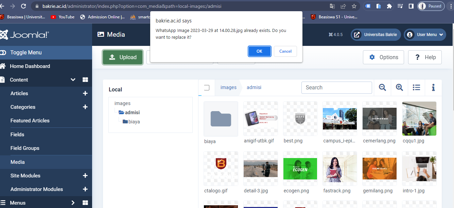Select intro-1.jpg thumbnail

point(419,169)
